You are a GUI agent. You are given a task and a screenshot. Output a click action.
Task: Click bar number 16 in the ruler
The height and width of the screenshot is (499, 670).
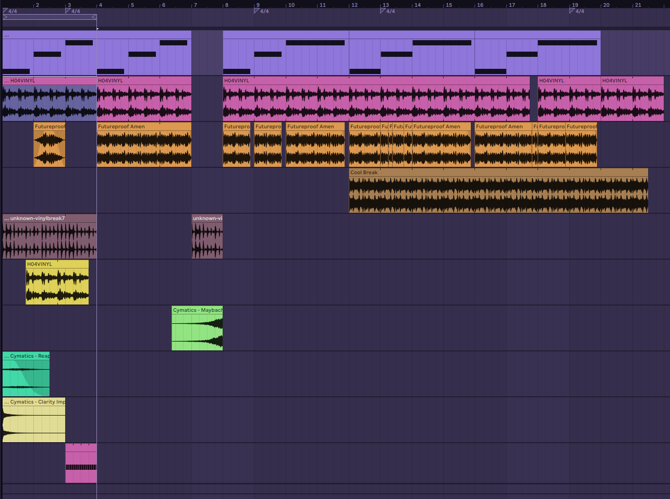tap(480, 5)
